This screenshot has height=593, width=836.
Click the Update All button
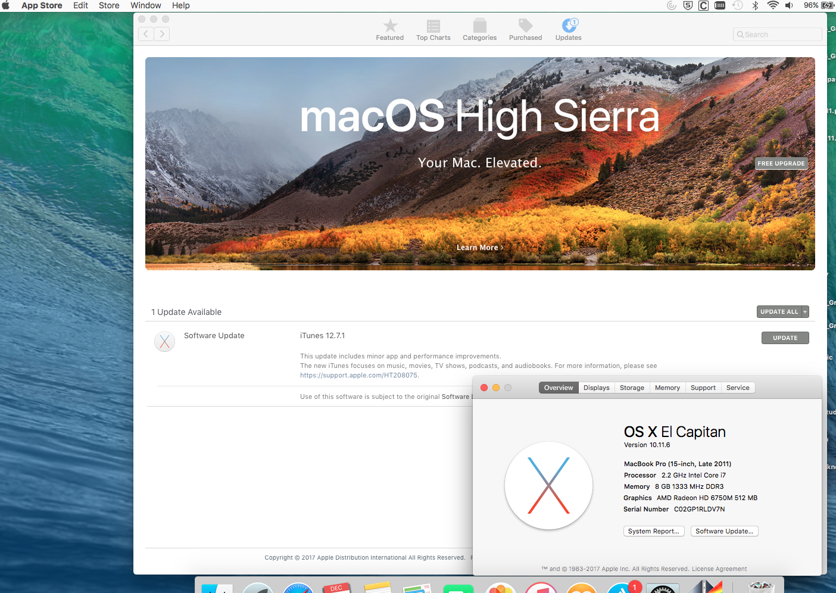click(779, 312)
